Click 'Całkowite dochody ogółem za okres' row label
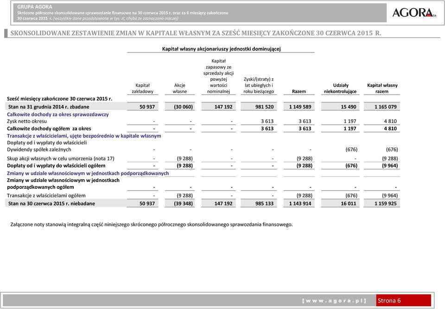The width and height of the screenshot is (445, 309). pyautogui.click(x=49, y=129)
